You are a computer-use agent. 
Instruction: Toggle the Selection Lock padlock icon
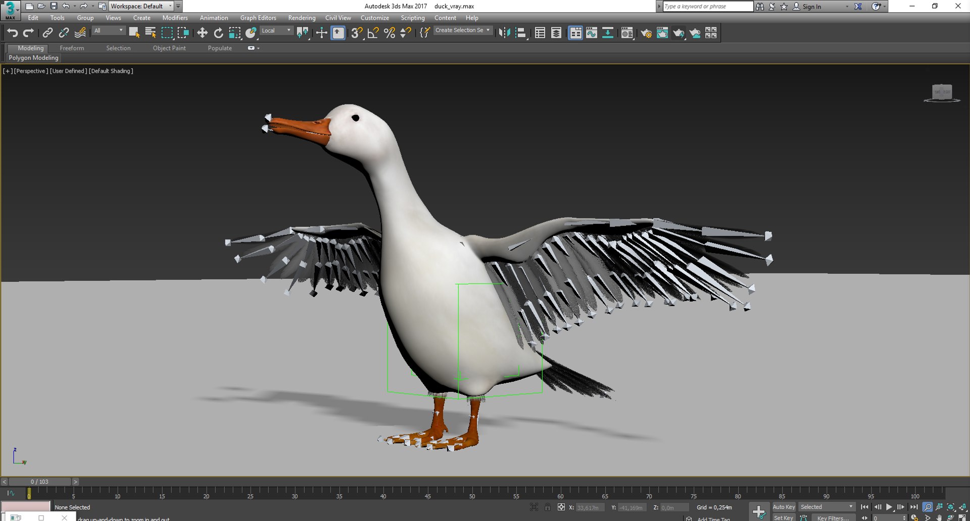[548, 507]
